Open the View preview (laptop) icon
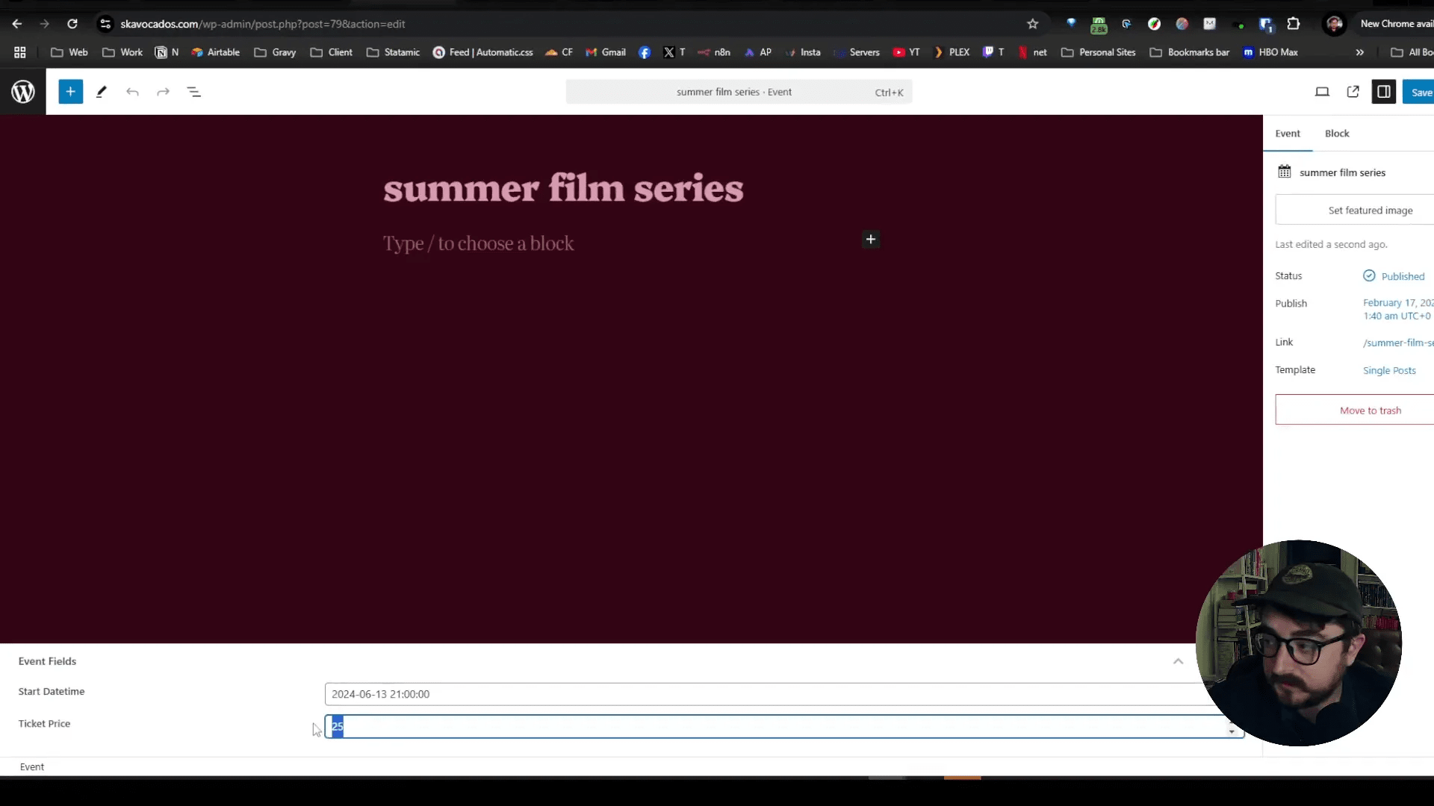The image size is (1434, 806). (x=1322, y=91)
